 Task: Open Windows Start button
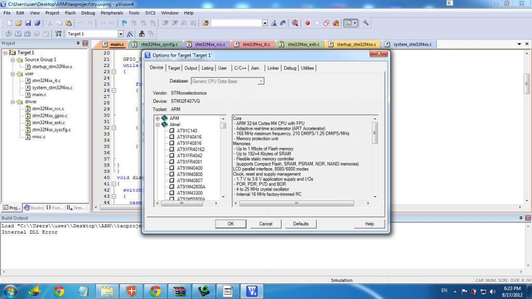pos(10,291)
